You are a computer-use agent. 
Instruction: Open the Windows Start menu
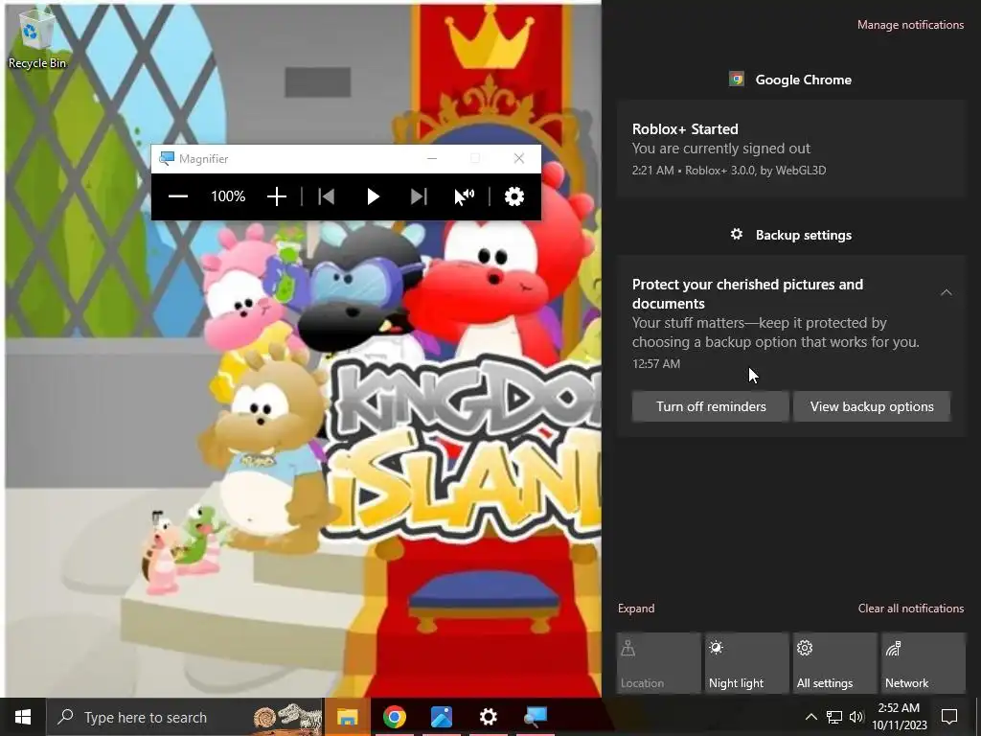[x=23, y=717]
